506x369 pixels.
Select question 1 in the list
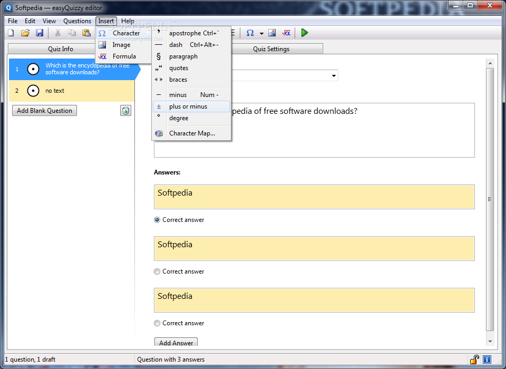tap(72, 69)
